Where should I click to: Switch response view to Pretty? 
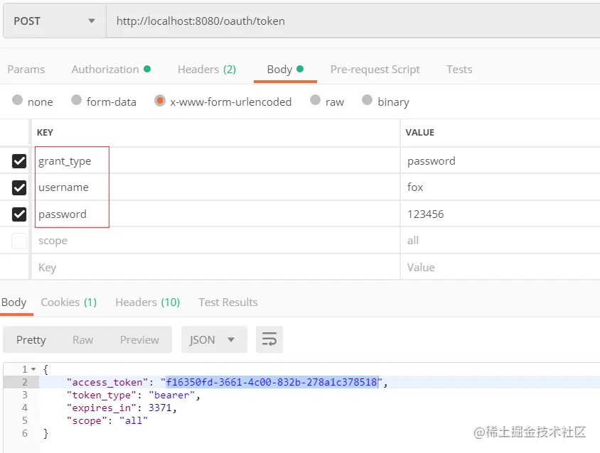[x=31, y=340]
